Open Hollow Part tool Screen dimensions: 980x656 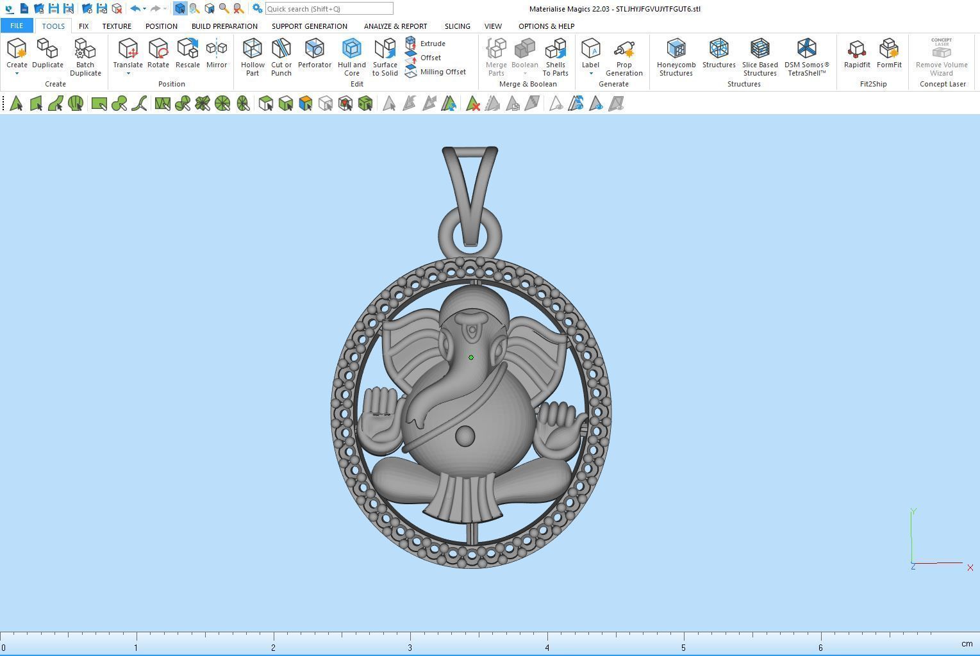tap(253, 57)
